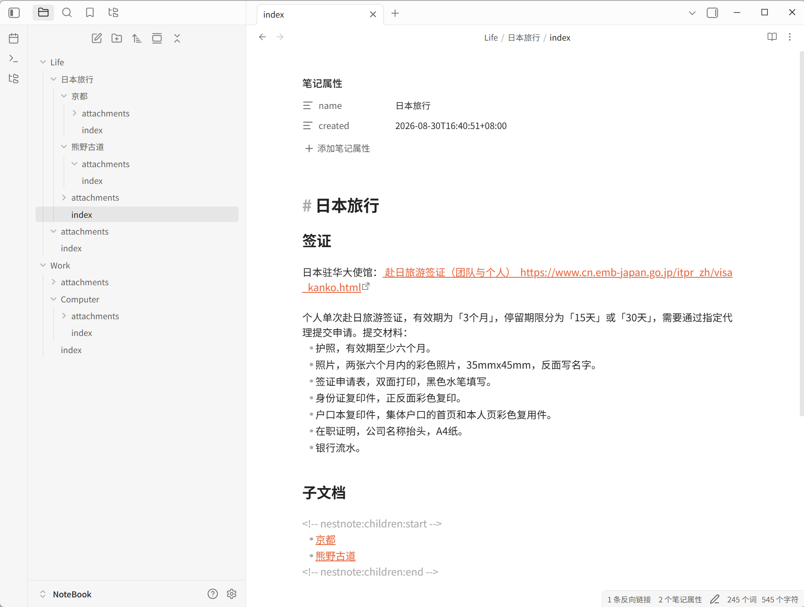Open the search panel
This screenshot has width=804, height=607.
67,13
